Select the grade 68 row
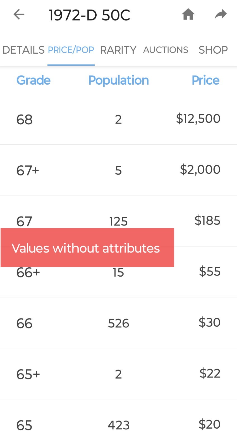This screenshot has height=447, width=237. [x=118, y=119]
